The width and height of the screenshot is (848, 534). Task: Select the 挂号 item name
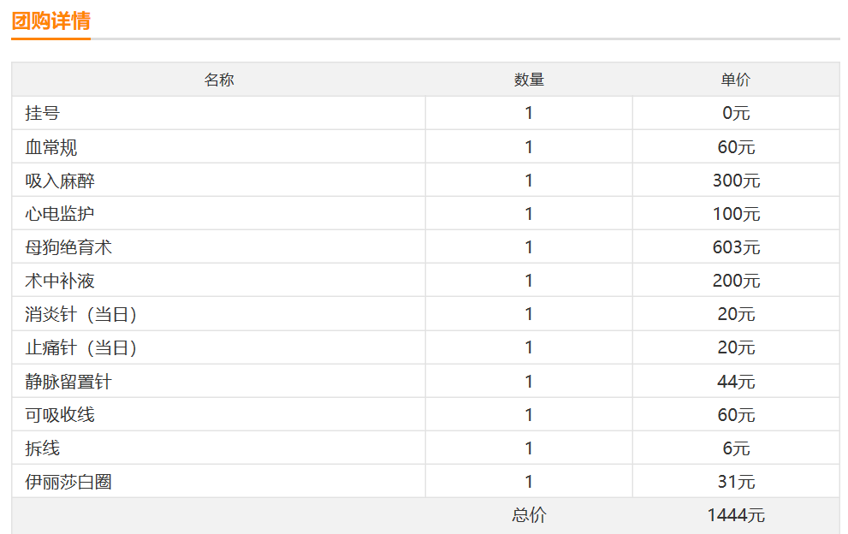coord(42,113)
